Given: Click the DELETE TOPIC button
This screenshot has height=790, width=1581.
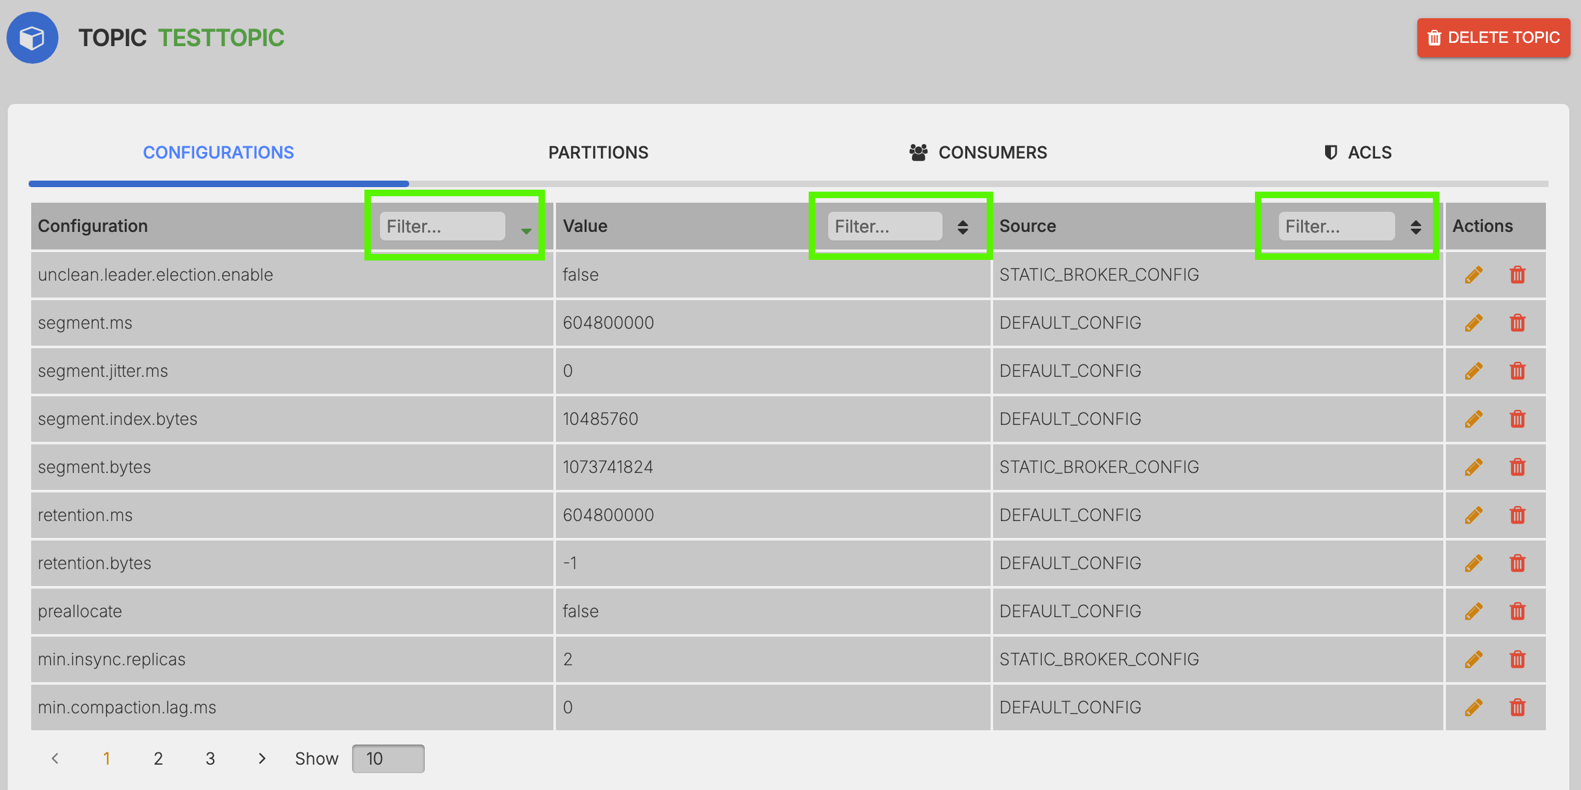Looking at the screenshot, I should [1493, 37].
